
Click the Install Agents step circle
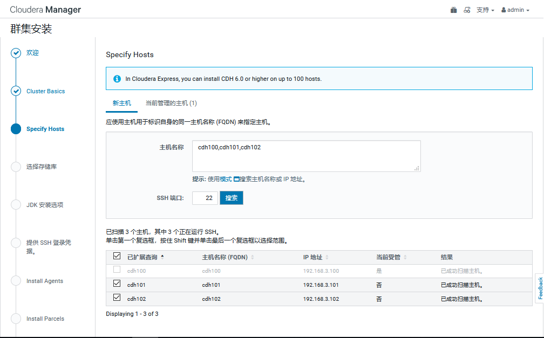[x=16, y=281]
